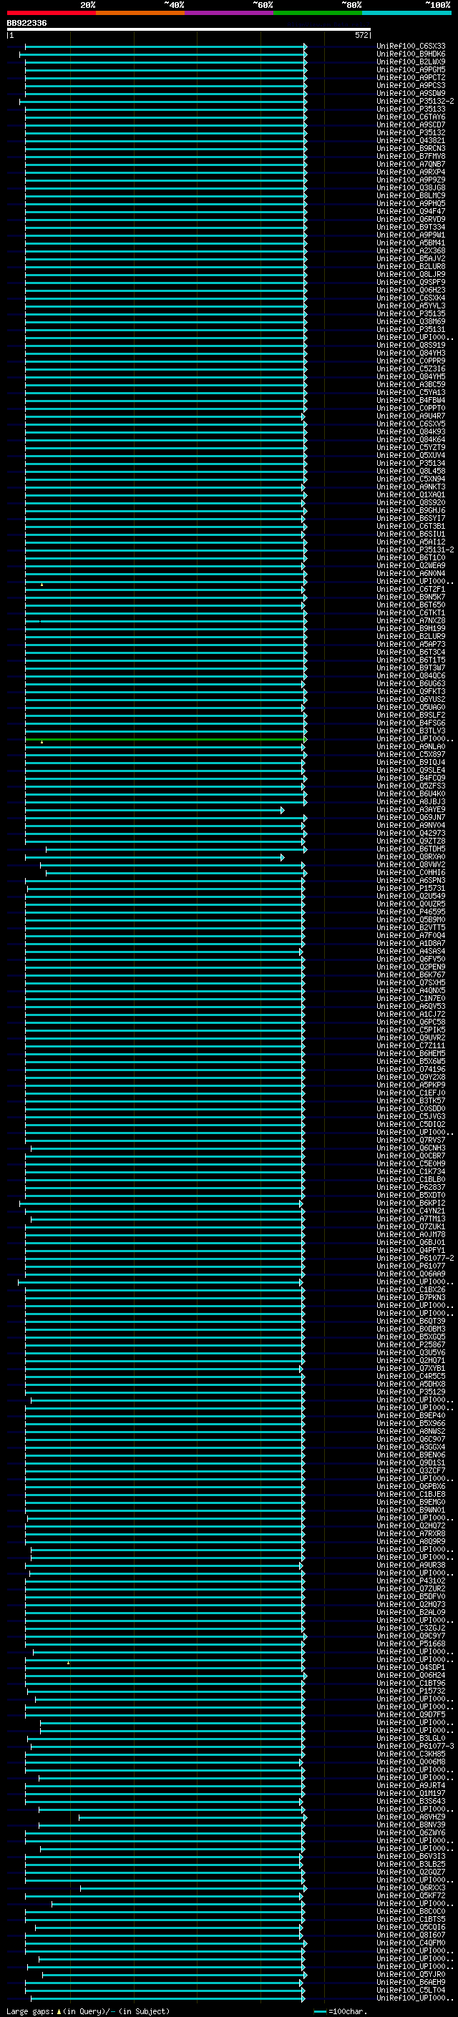
Task: Choose hit UniRef100_Q43821
Action: pos(410,141)
